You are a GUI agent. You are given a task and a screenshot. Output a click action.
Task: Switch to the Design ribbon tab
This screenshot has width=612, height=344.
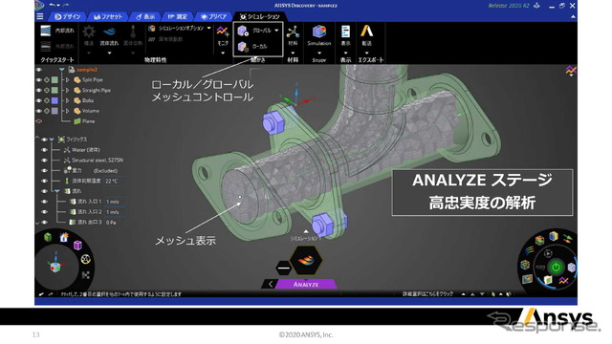68,17
